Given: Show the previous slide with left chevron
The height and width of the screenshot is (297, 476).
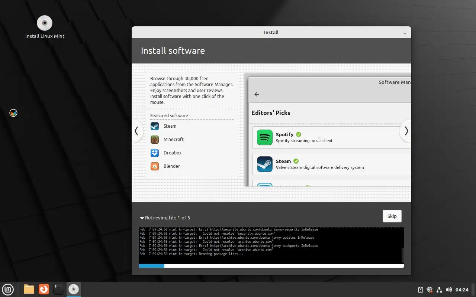Looking at the screenshot, I should [x=136, y=131].
